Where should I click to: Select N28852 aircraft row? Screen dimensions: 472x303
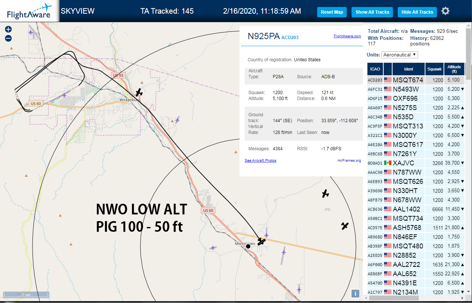(x=416, y=255)
